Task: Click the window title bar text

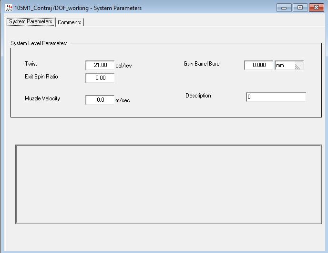Action: pyautogui.click(x=78, y=8)
